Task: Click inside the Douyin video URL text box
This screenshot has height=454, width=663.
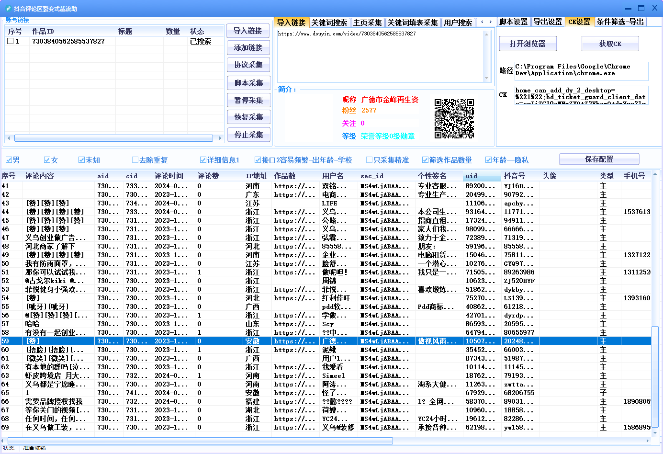Action: tap(381, 55)
